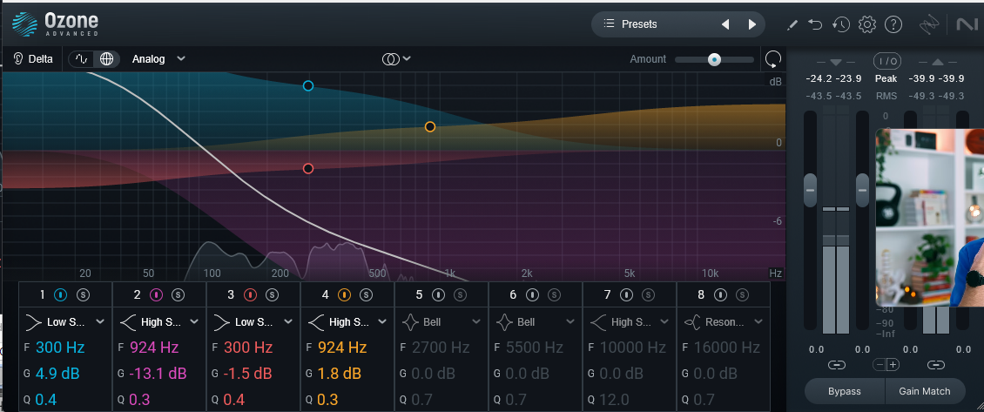This screenshot has height=412, width=984.
Task: Open the help question mark icon
Action: click(x=893, y=24)
